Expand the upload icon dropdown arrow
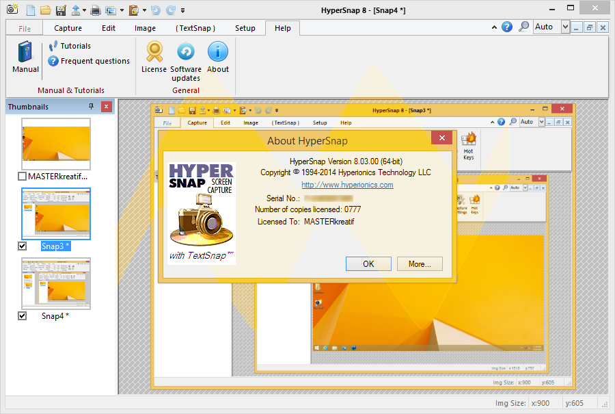This screenshot has height=414, width=615. point(84,10)
